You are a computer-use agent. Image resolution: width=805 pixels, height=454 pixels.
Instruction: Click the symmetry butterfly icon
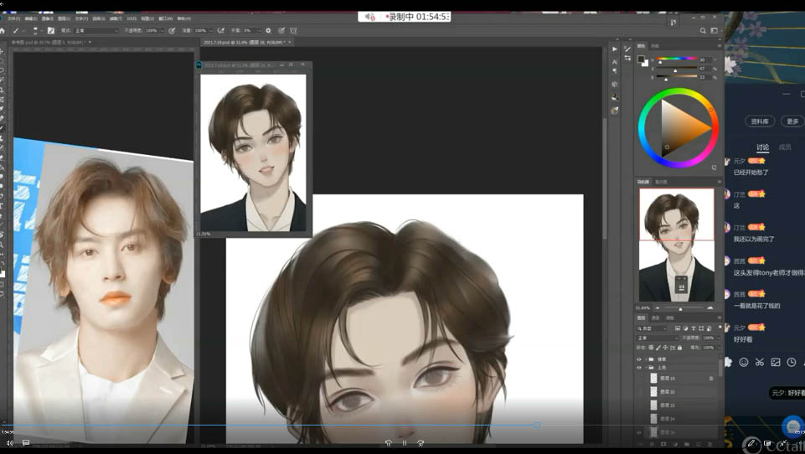tap(293, 30)
